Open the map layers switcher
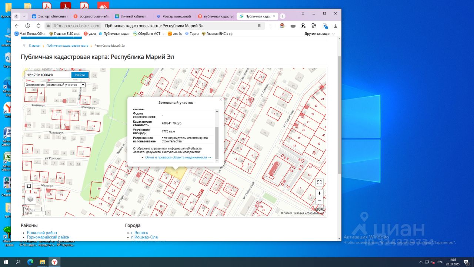Screen dimensions: 474x267 [30, 199]
